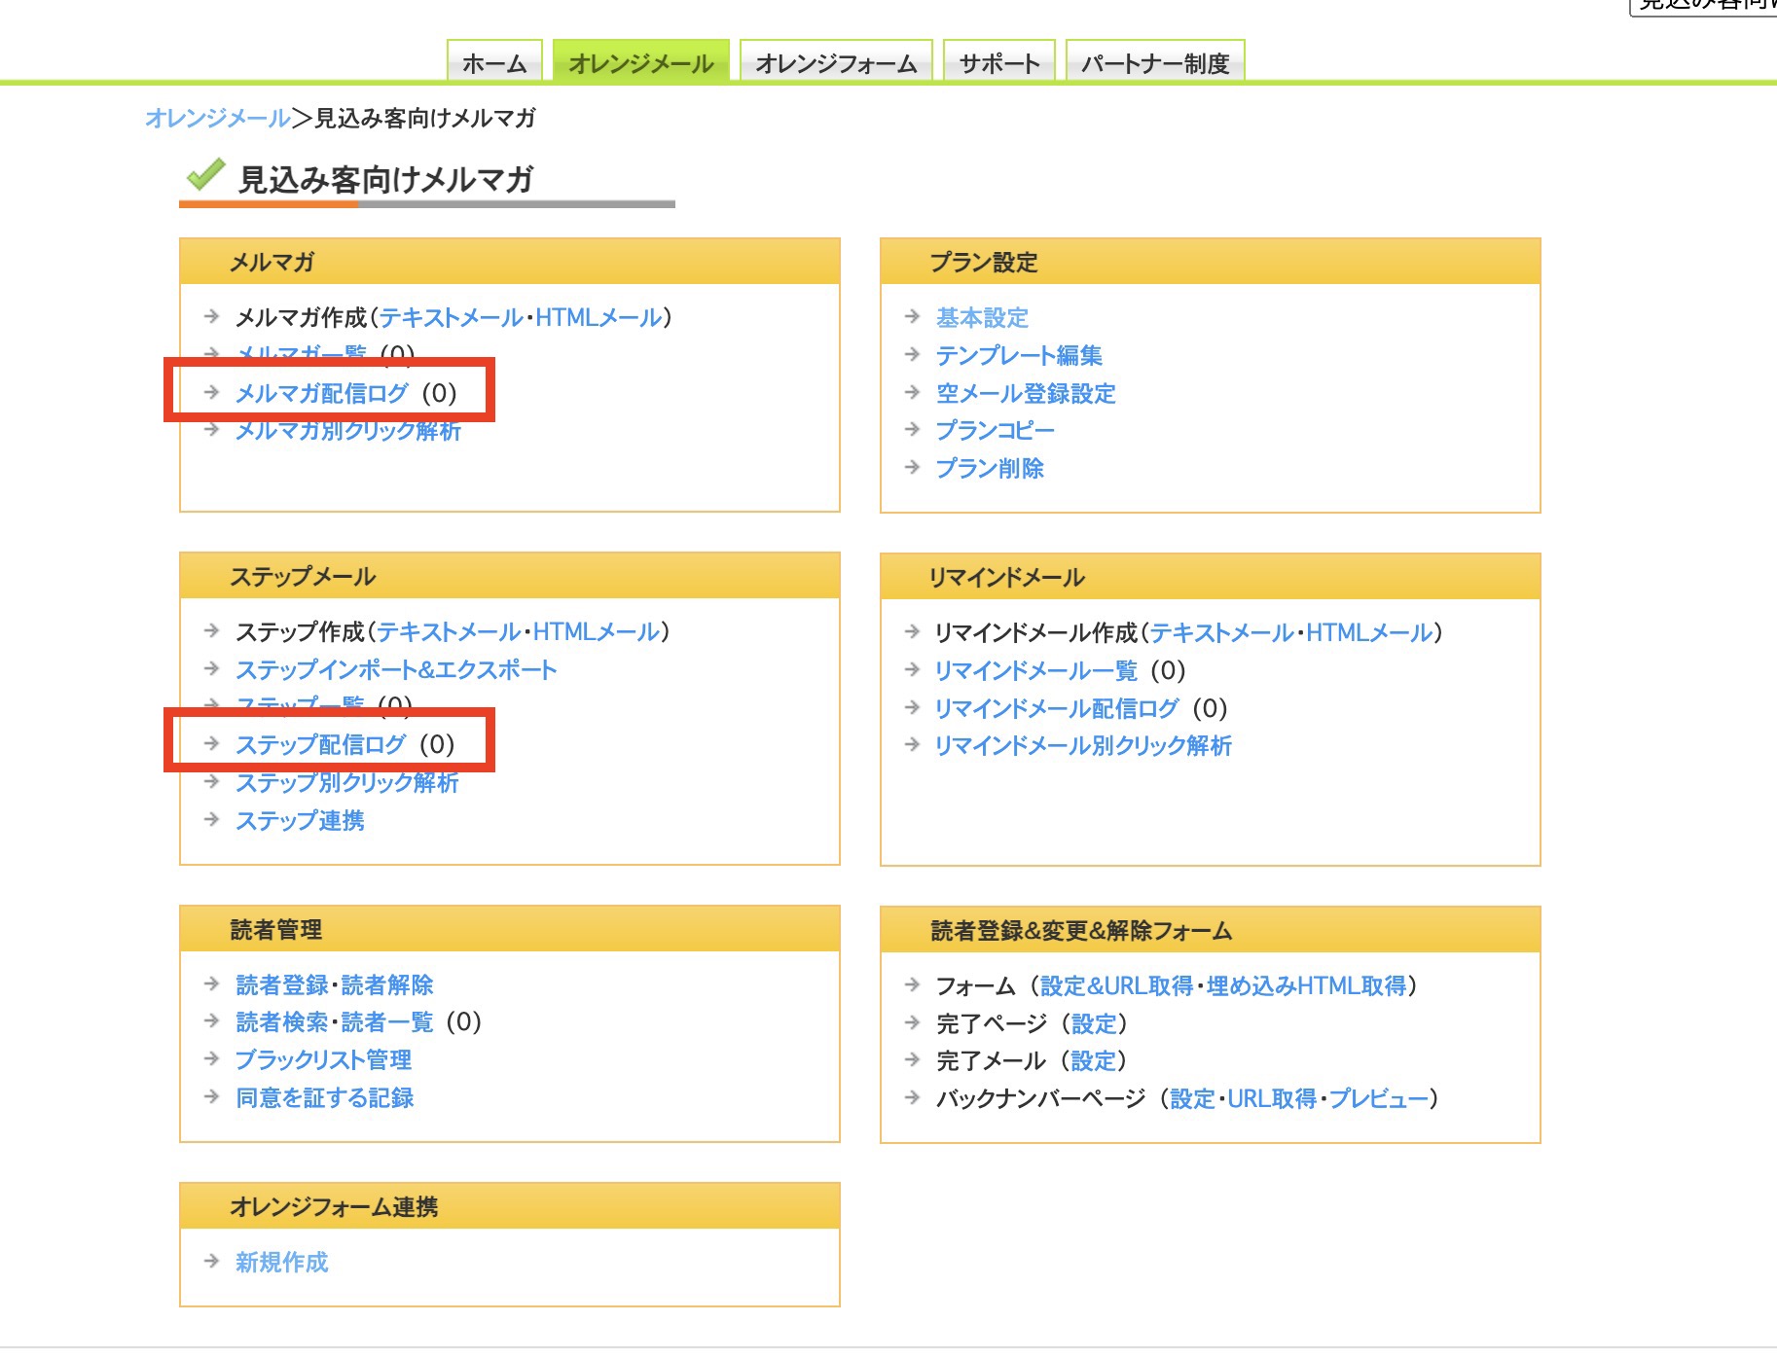This screenshot has height=1358, width=1777.
Task: Open フォーム 設定&URL取得
Action: [1117, 985]
